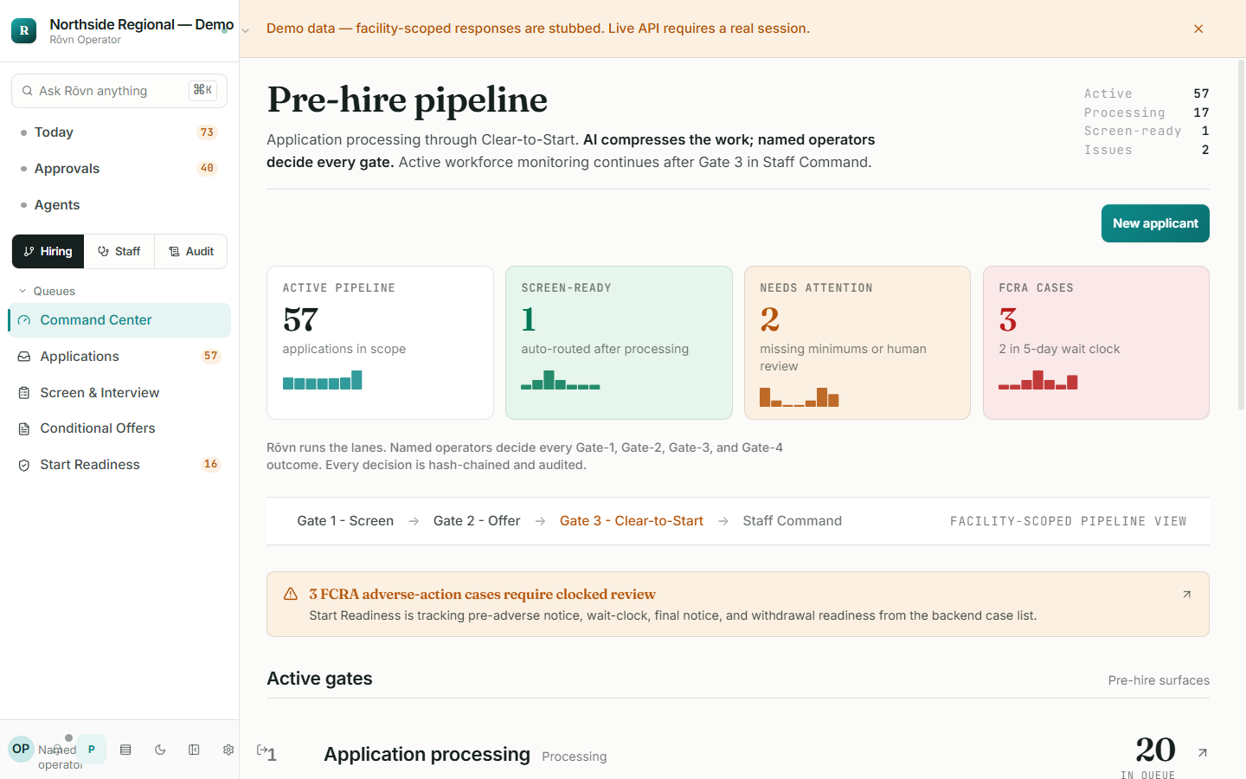Open the facility switcher chevron beside Northside Regional

(x=245, y=30)
